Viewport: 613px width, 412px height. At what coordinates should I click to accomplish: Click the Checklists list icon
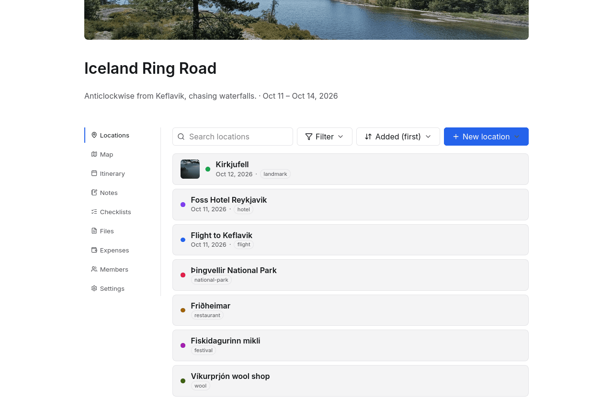point(94,212)
